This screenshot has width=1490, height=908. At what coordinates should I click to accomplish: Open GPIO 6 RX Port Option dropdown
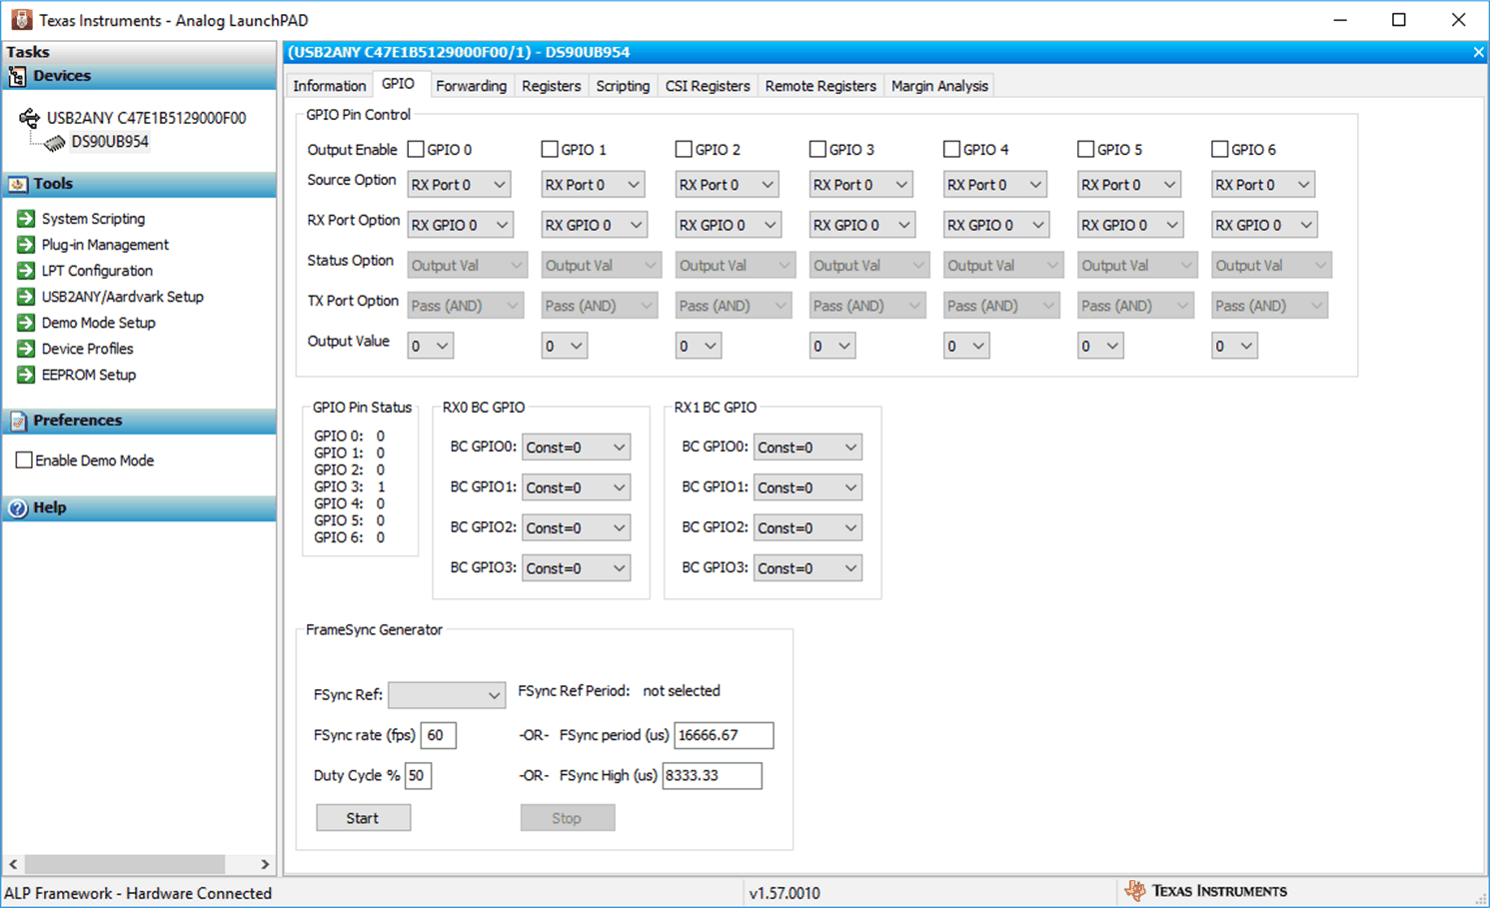1263,225
